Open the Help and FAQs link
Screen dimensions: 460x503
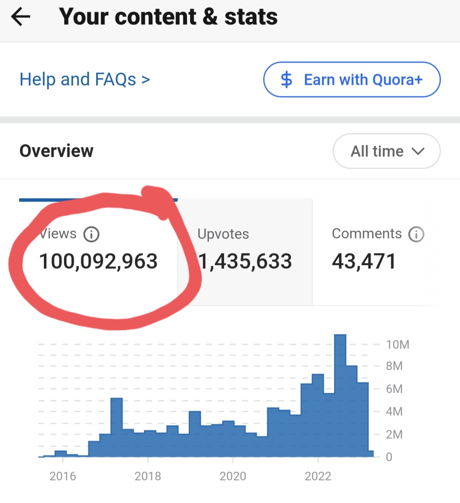tap(85, 79)
